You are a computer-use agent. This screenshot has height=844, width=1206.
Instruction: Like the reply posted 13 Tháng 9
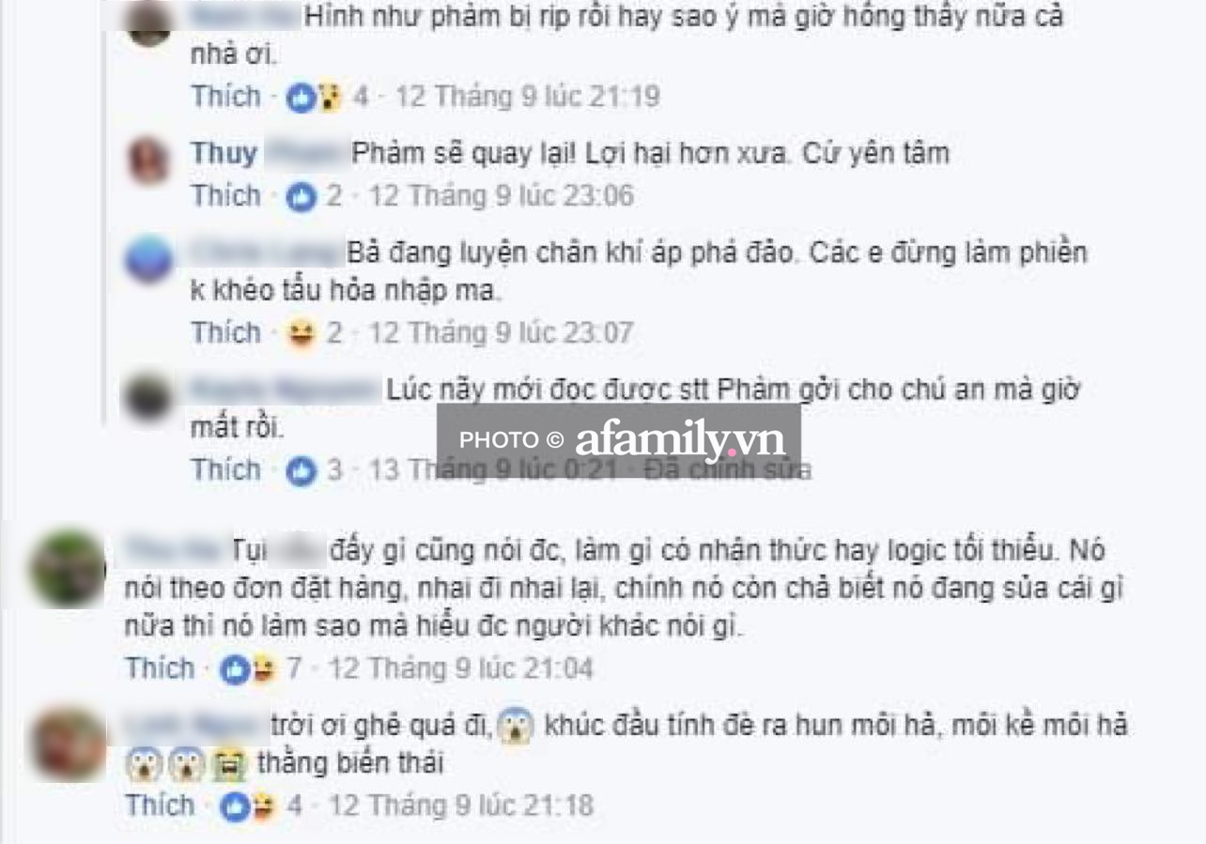(226, 470)
